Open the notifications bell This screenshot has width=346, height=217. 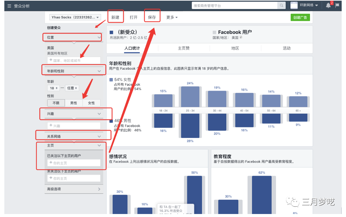[328, 5]
